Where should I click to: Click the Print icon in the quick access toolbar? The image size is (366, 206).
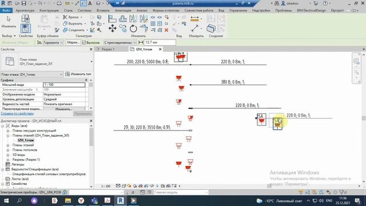59,3
